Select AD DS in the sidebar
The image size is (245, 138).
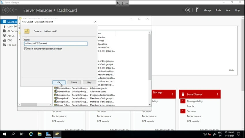pos(10,36)
